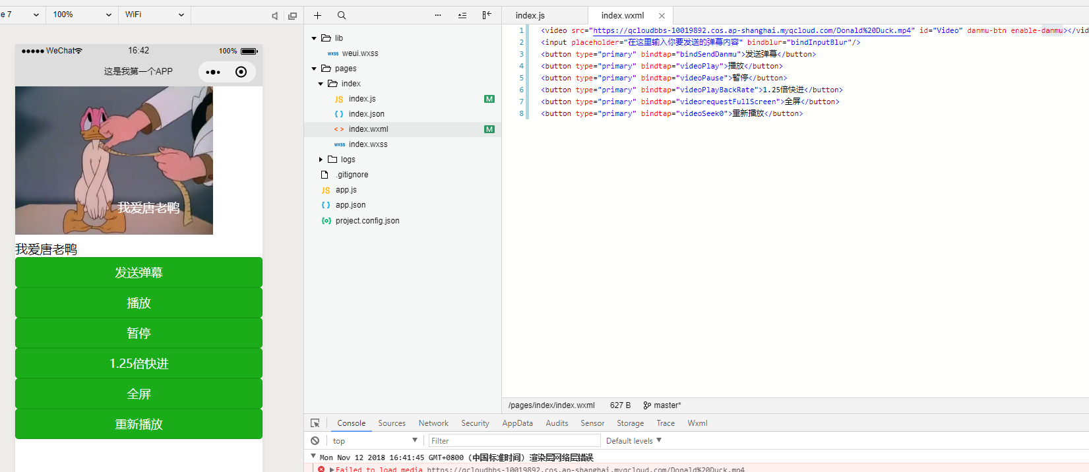Open the 100% zoom dropdown
The width and height of the screenshot is (1089, 472).
(82, 15)
